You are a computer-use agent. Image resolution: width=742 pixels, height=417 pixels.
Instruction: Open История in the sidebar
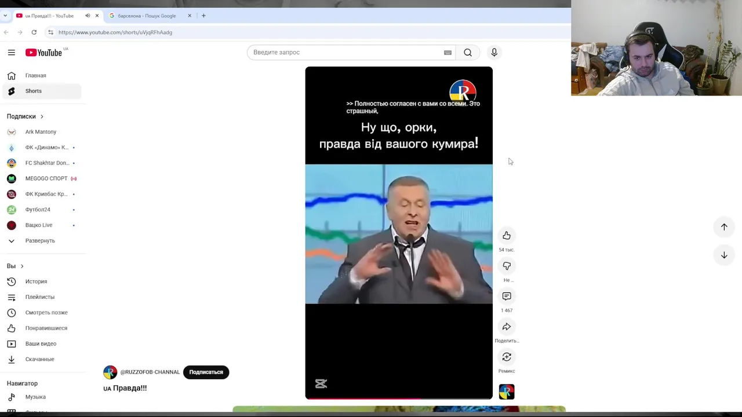(x=42, y=281)
